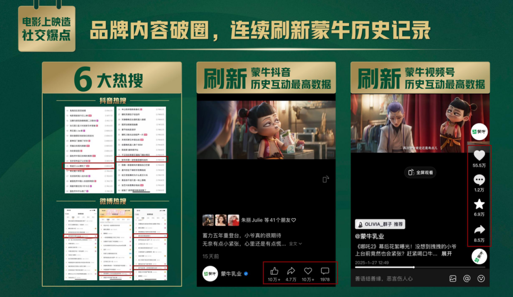The width and height of the screenshot is (513, 297).
Task: Click the 蒙牛抖音 历史互动最高数据 header
Action: coord(266,78)
